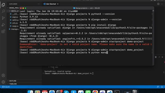Click the red CommandError message text

pyautogui.click(x=86, y=46)
